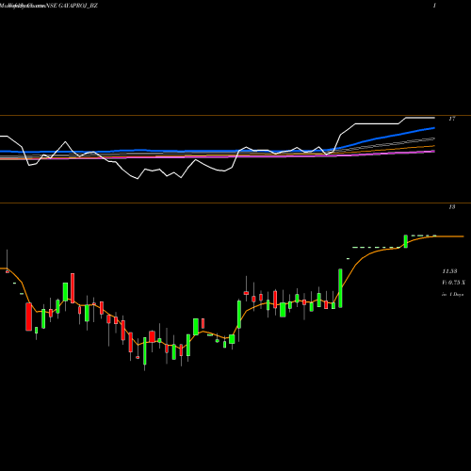Select the tall green breakout candle before the gap

pos(340,288)
